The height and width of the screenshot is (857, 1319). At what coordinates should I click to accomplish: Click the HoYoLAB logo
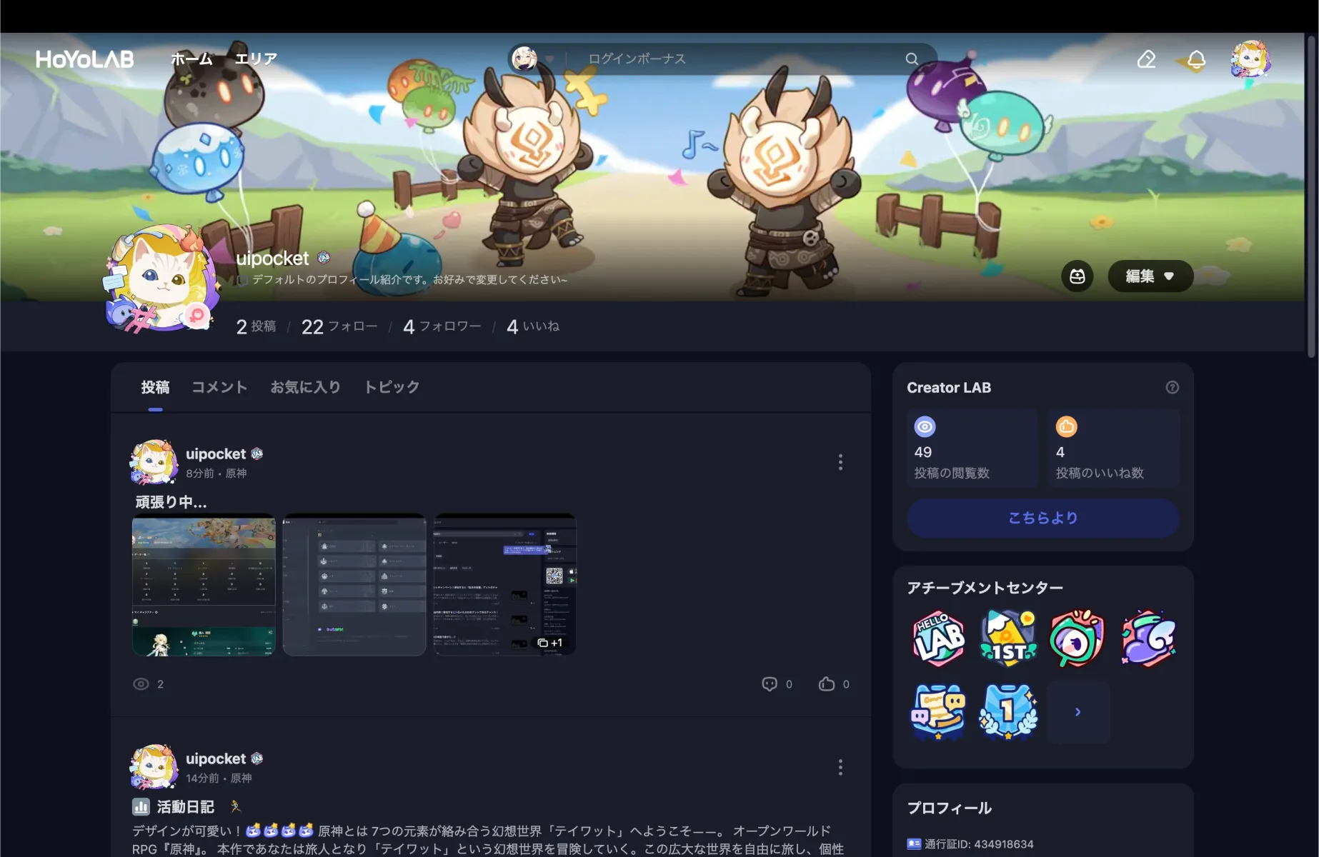point(84,59)
